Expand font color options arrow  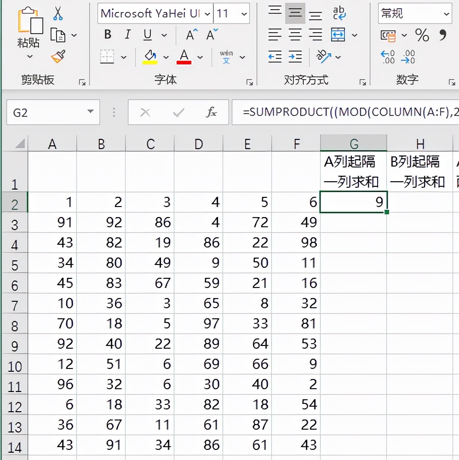200,57
